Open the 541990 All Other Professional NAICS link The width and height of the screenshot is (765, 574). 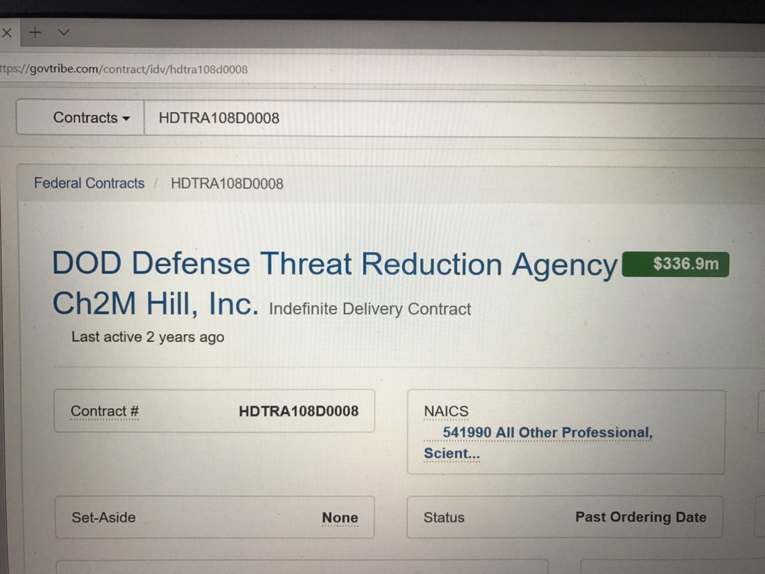point(547,433)
